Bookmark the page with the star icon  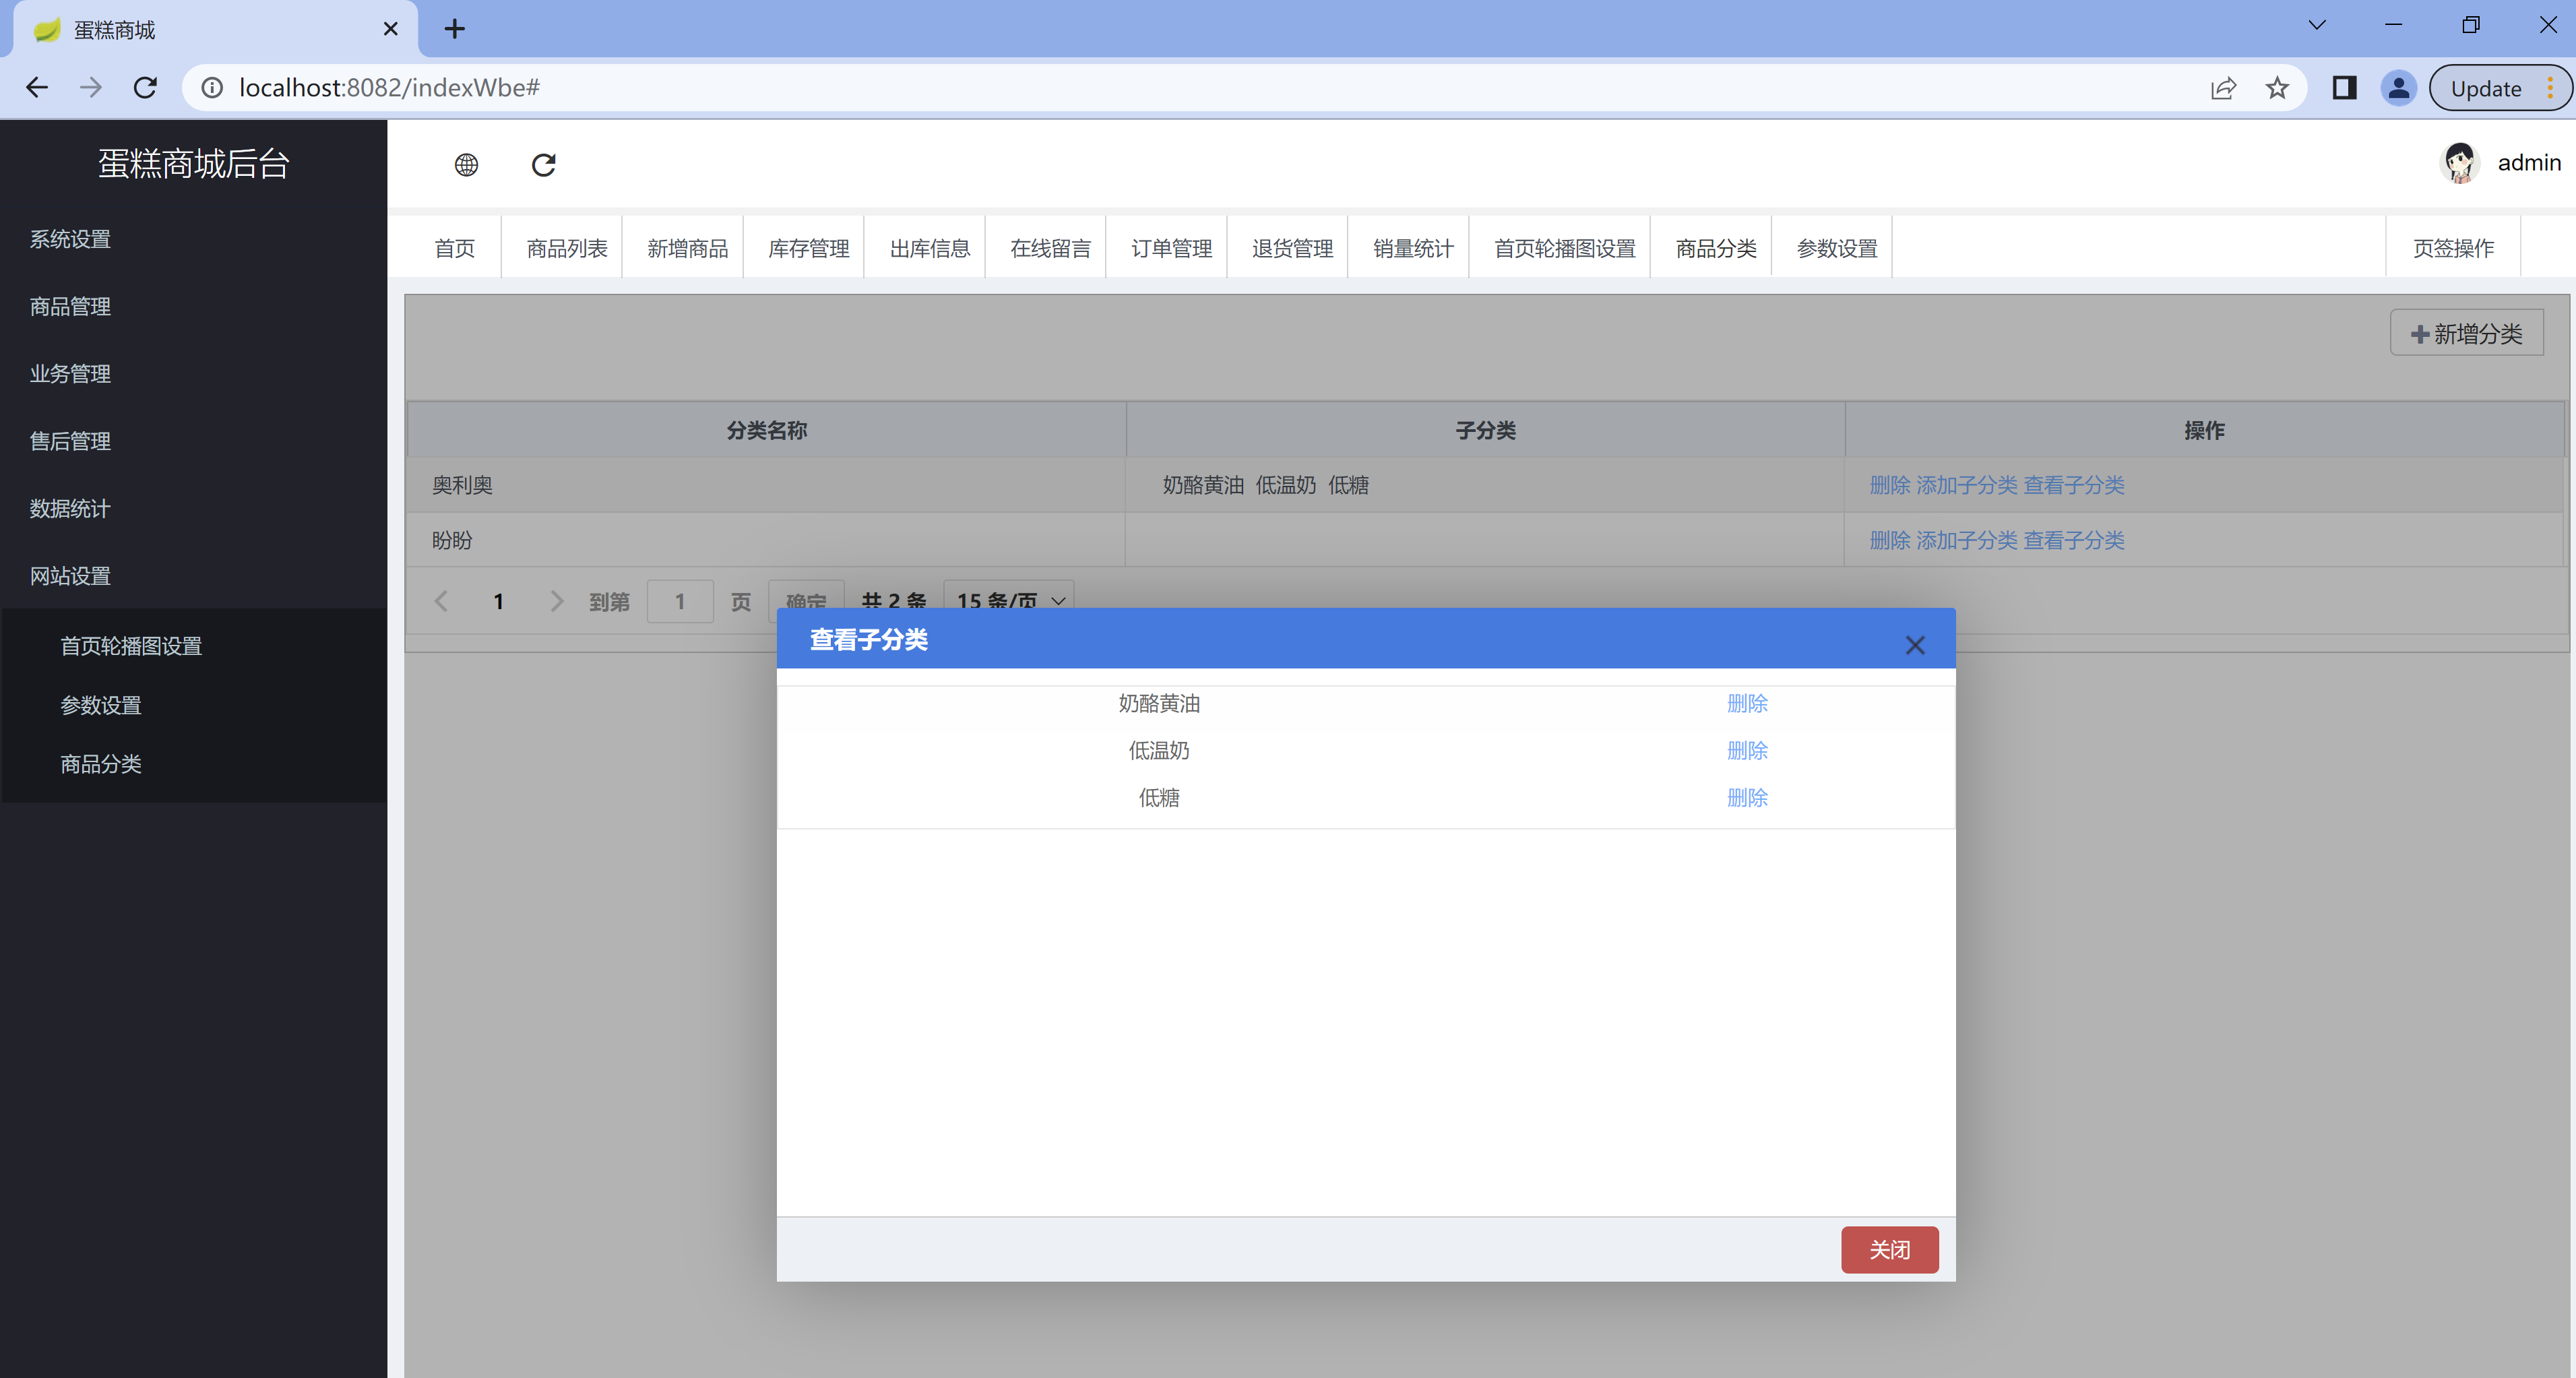click(x=2277, y=88)
